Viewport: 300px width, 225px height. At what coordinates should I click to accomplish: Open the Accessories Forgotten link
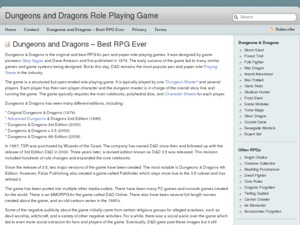point(263,211)
